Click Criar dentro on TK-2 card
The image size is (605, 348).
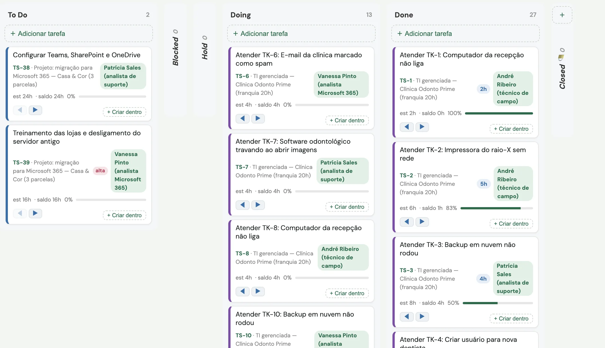tap(511, 224)
